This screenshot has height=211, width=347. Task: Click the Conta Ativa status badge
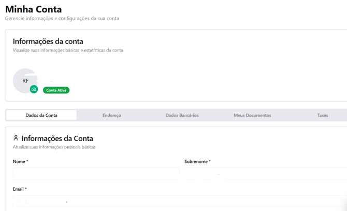pyautogui.click(x=56, y=90)
